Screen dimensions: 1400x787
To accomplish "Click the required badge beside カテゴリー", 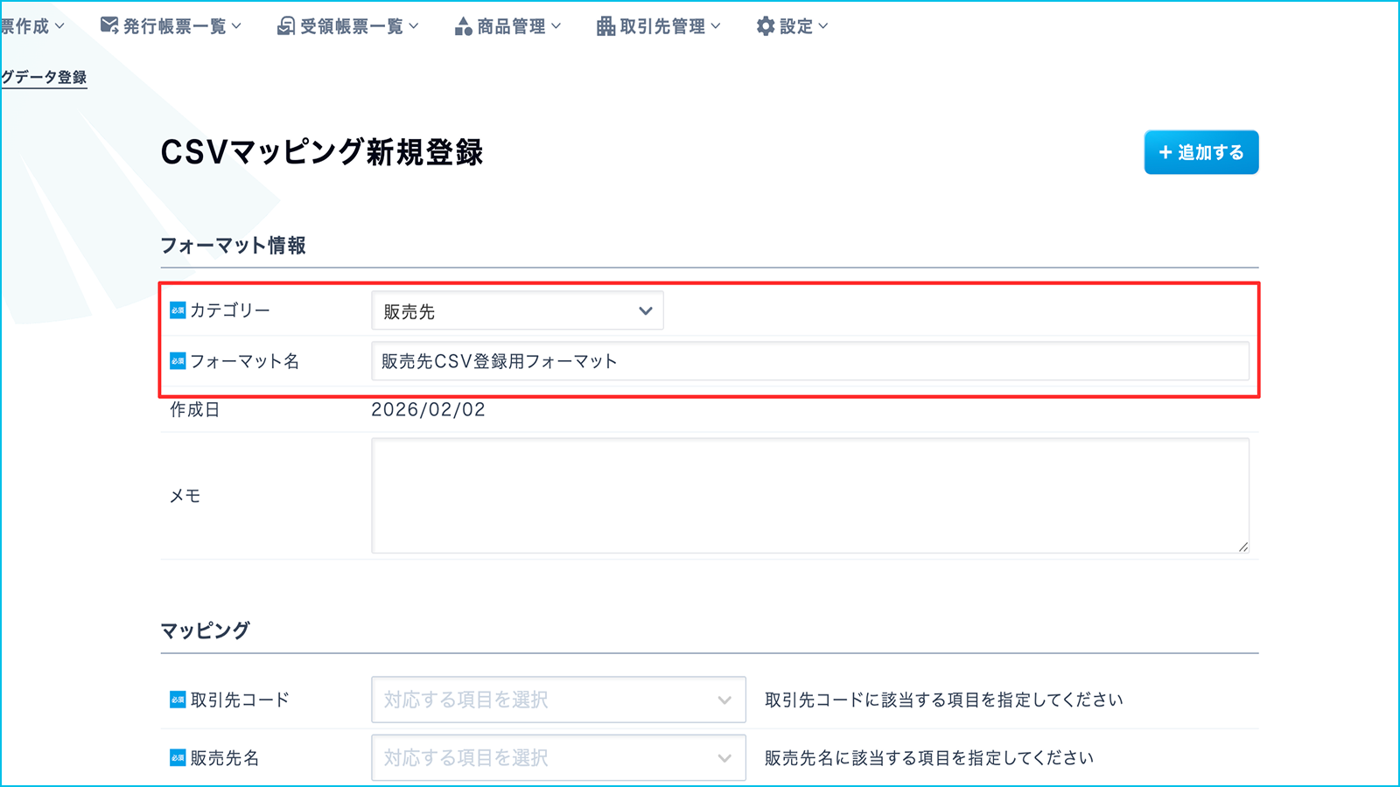I will coord(178,310).
